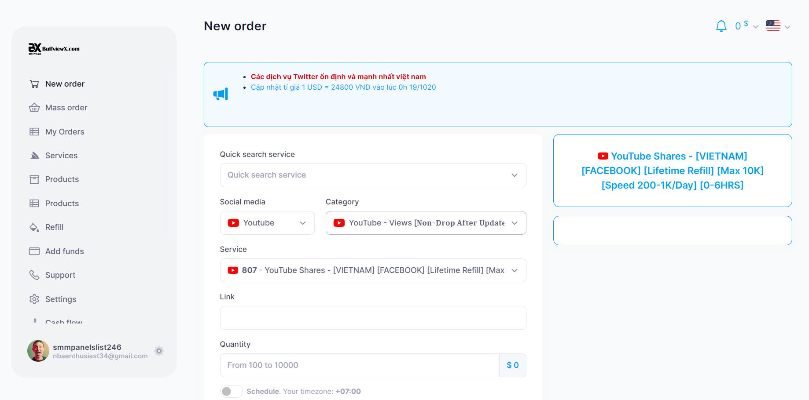Expand the Social media Youtube dropdown
Image resolution: width=809 pixels, height=400 pixels.
coord(267,223)
